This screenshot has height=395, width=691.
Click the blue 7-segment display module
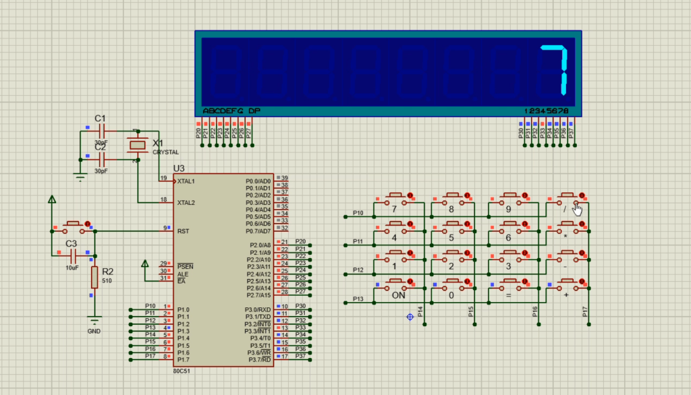[388, 73]
